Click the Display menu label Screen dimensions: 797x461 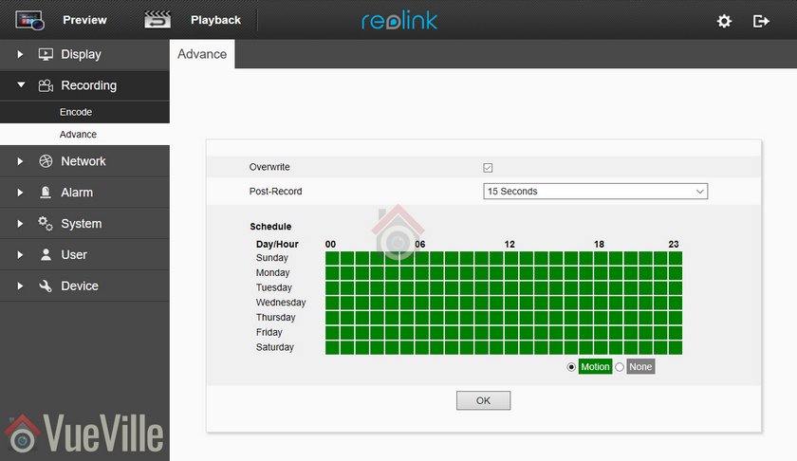(81, 54)
